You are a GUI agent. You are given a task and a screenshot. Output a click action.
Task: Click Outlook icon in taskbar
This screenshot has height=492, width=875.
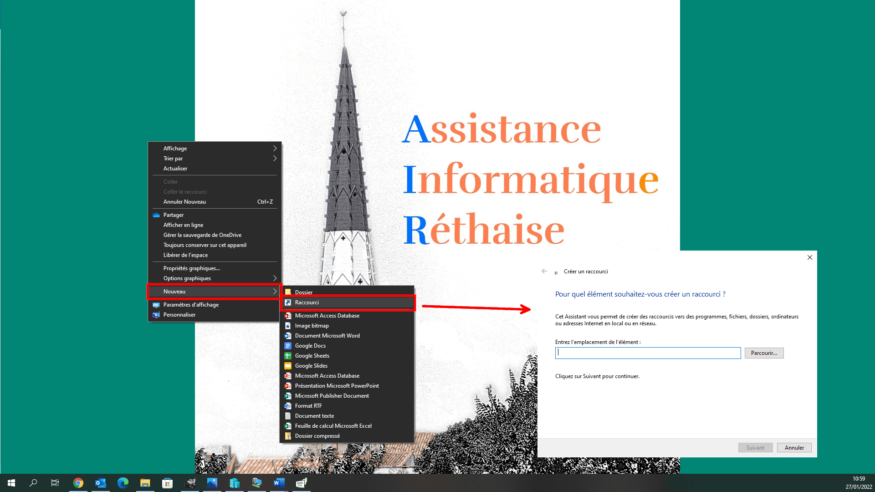(x=100, y=482)
